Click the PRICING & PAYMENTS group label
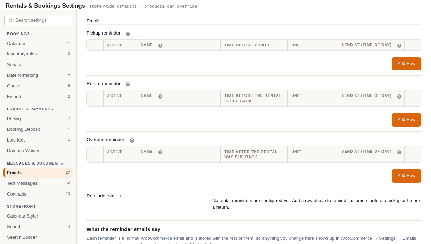Image resolution: width=431 pixels, height=244 pixels. pyautogui.click(x=30, y=109)
